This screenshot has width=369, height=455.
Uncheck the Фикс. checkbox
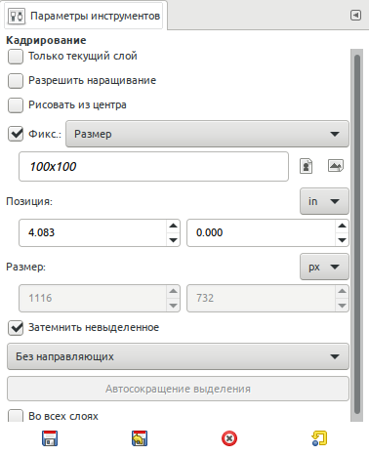(x=16, y=134)
